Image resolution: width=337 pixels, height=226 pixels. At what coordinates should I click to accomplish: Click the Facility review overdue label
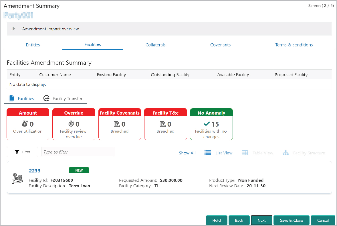pyautogui.click(x=73, y=134)
